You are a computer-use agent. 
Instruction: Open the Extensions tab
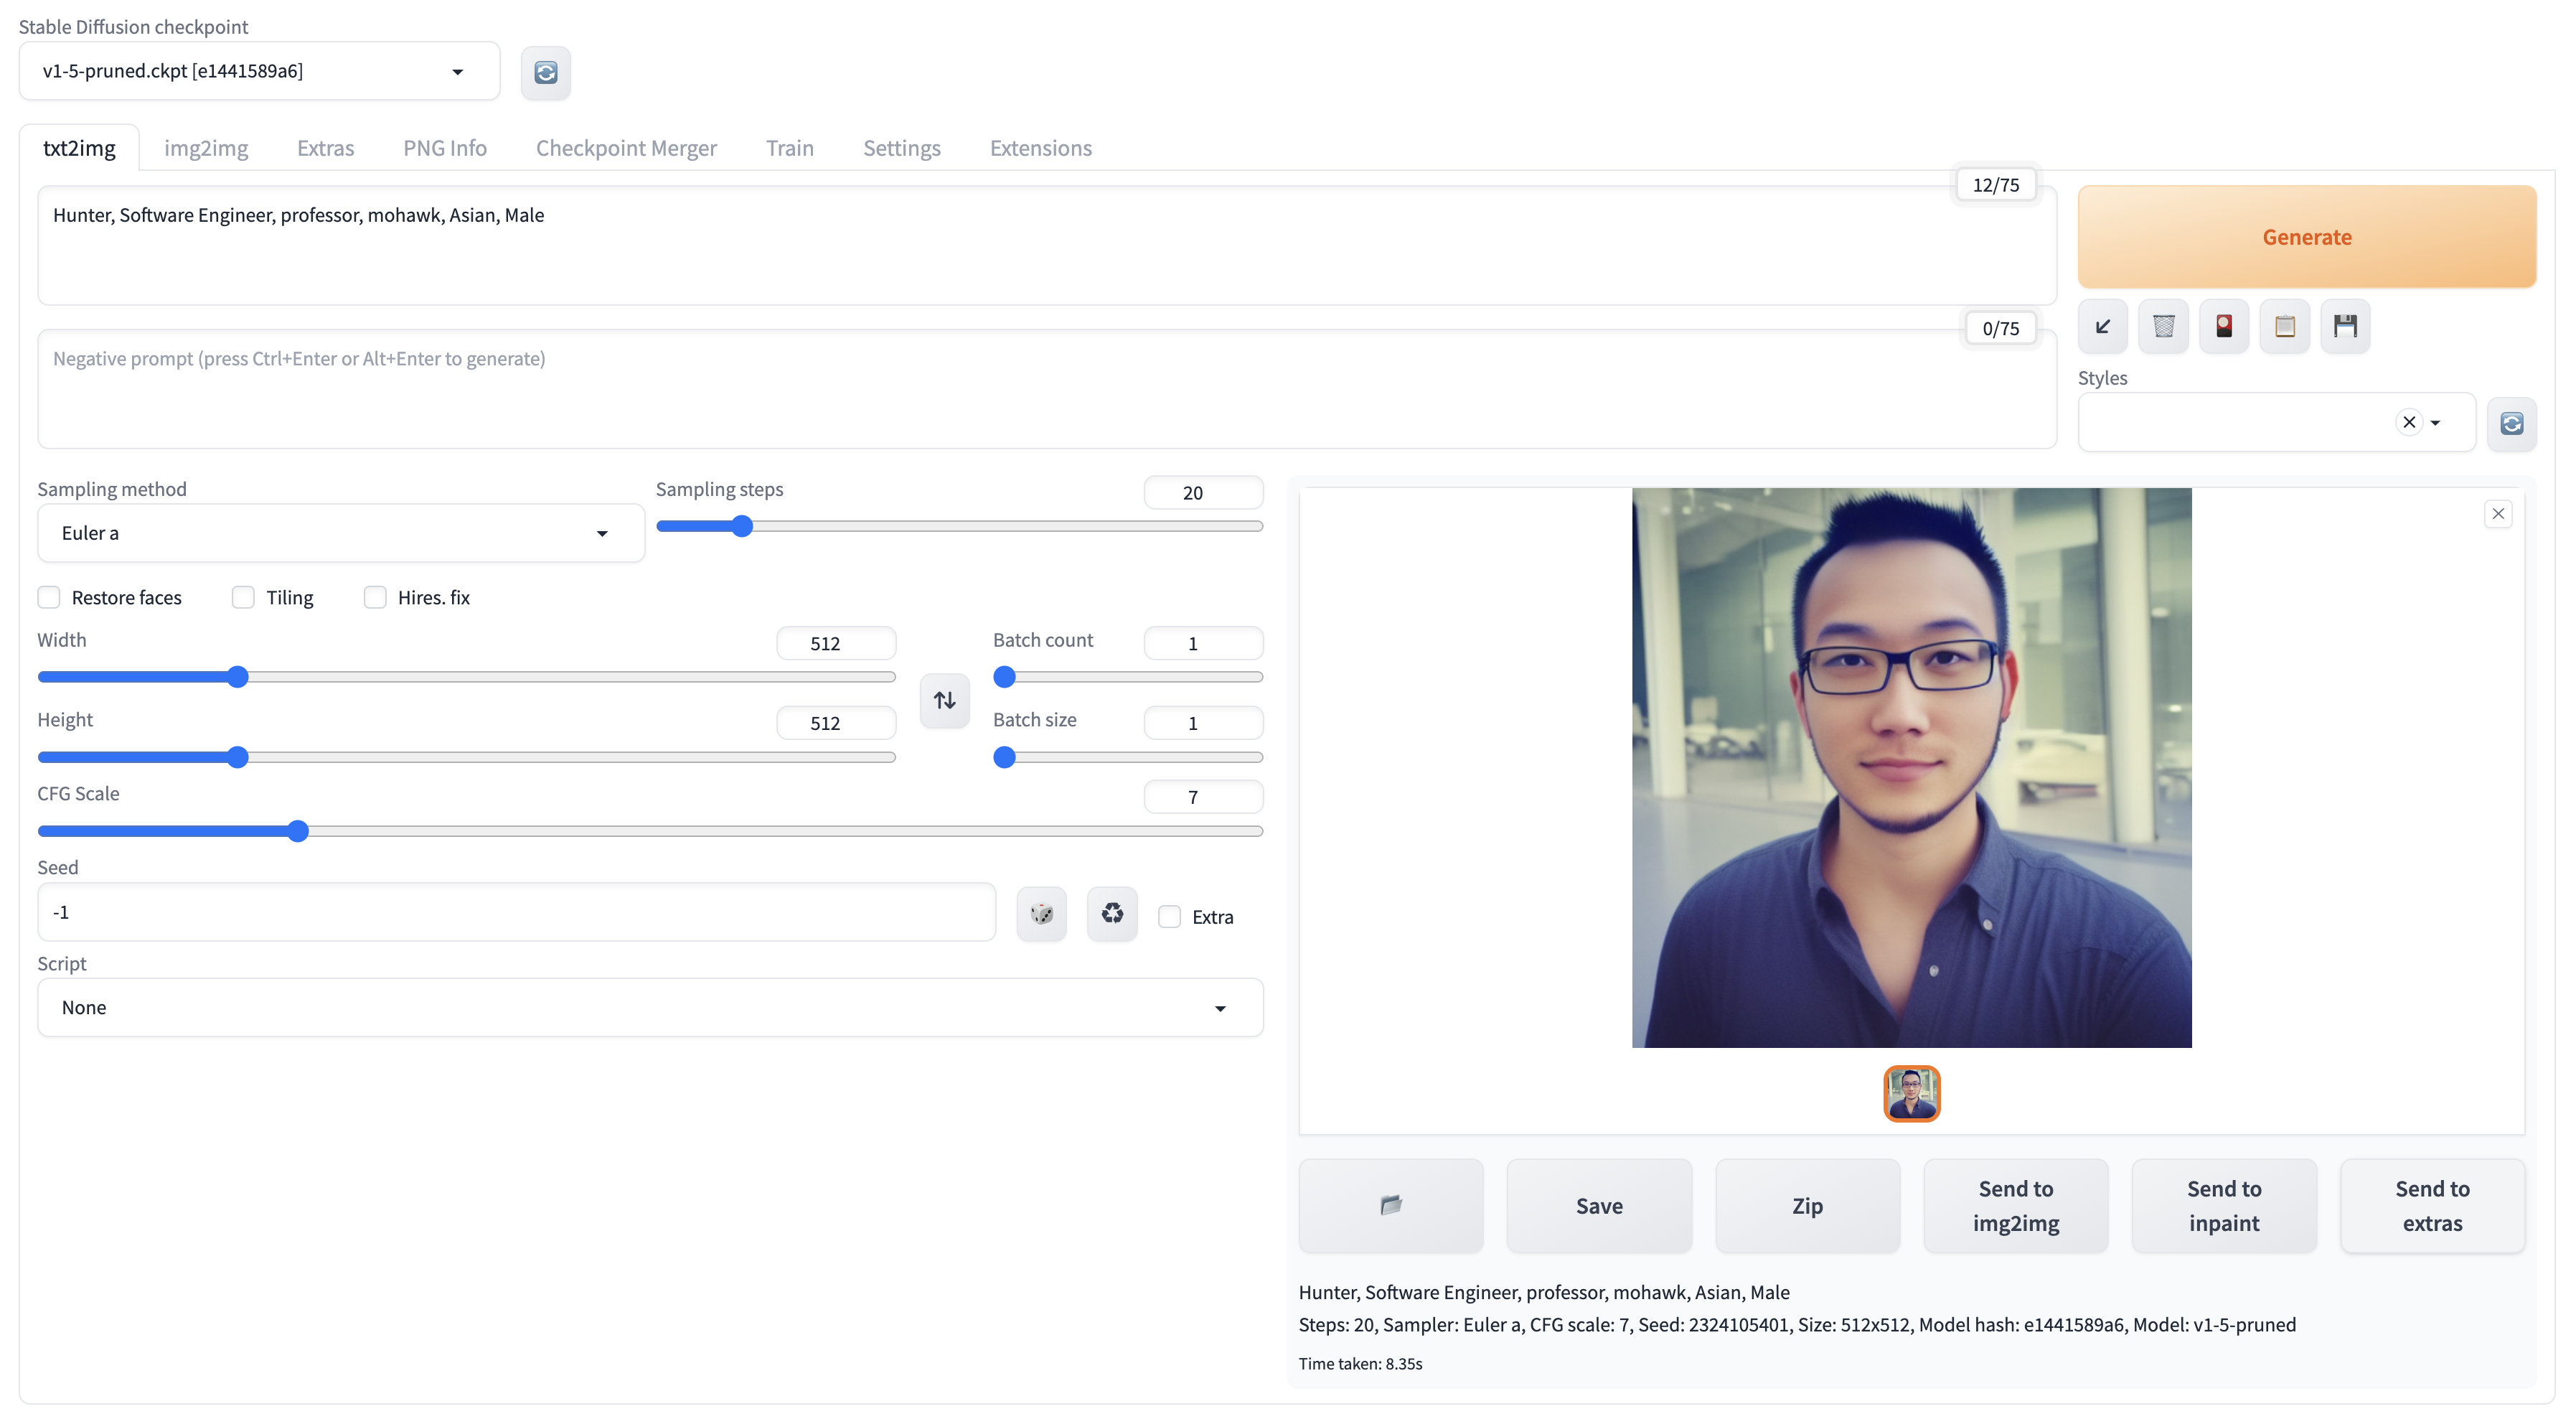[1040, 148]
